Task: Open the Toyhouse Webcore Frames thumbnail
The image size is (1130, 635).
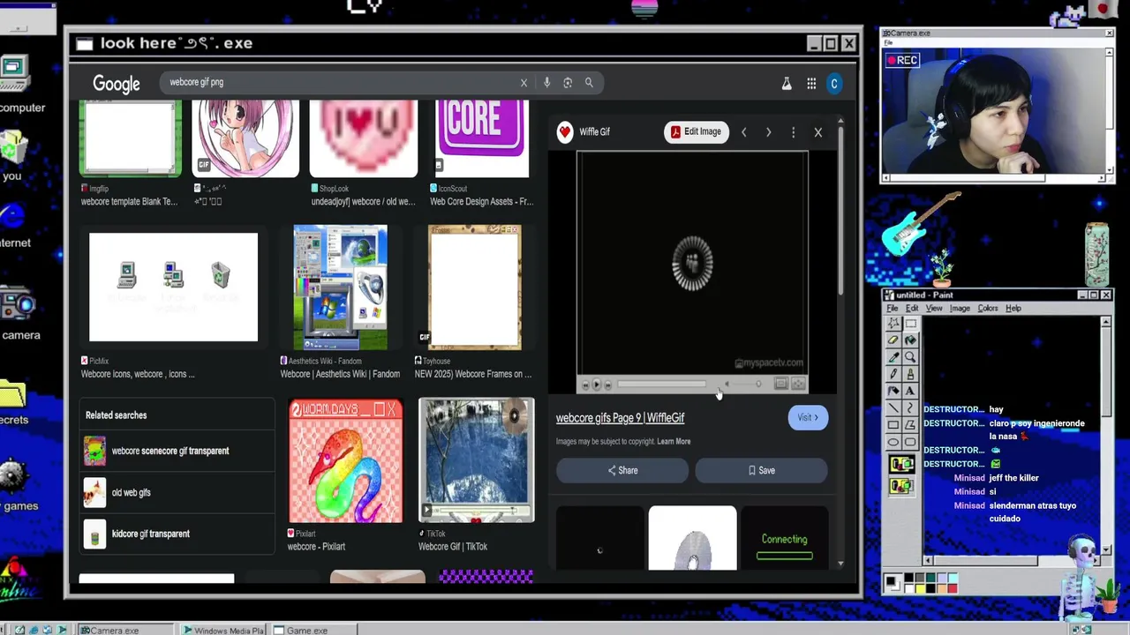Action: pos(475,288)
